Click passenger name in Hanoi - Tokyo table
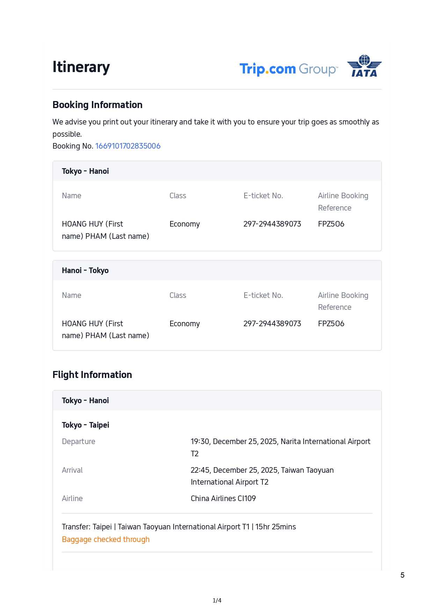The height and width of the screenshot is (614, 434). coord(105,329)
